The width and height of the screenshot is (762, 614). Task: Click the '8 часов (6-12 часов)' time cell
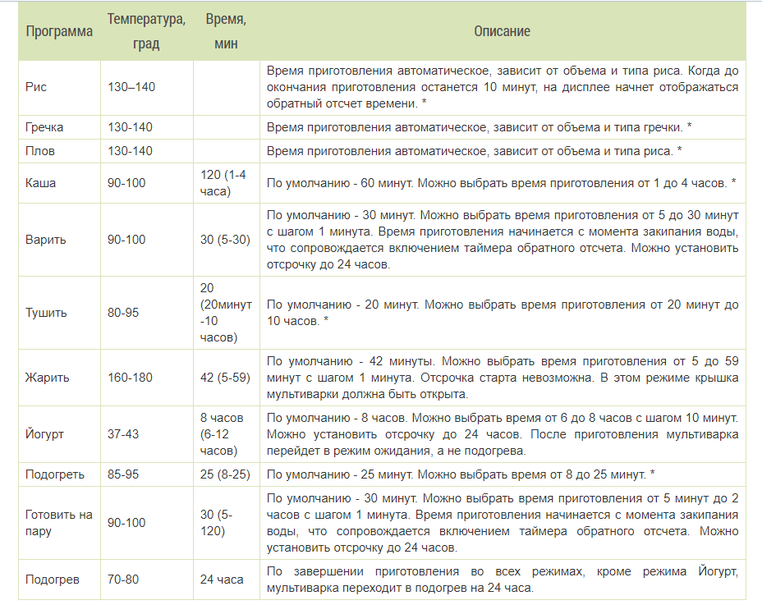point(227,434)
